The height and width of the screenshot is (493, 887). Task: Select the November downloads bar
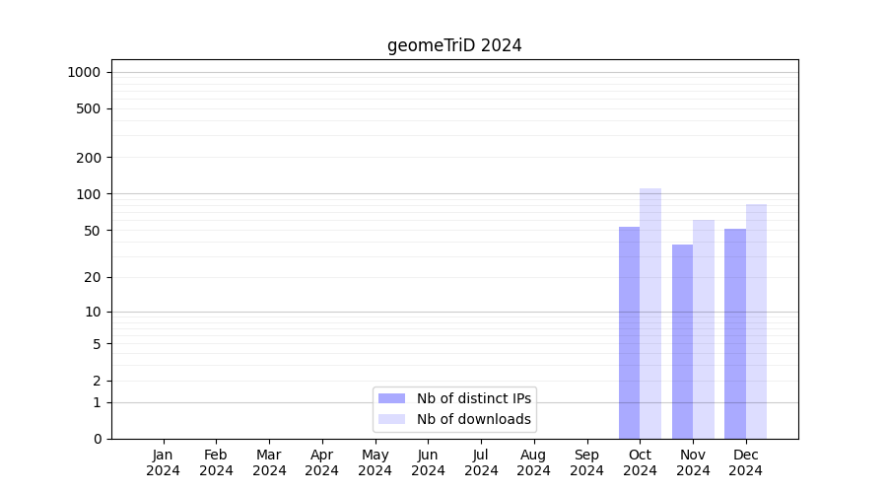704,329
